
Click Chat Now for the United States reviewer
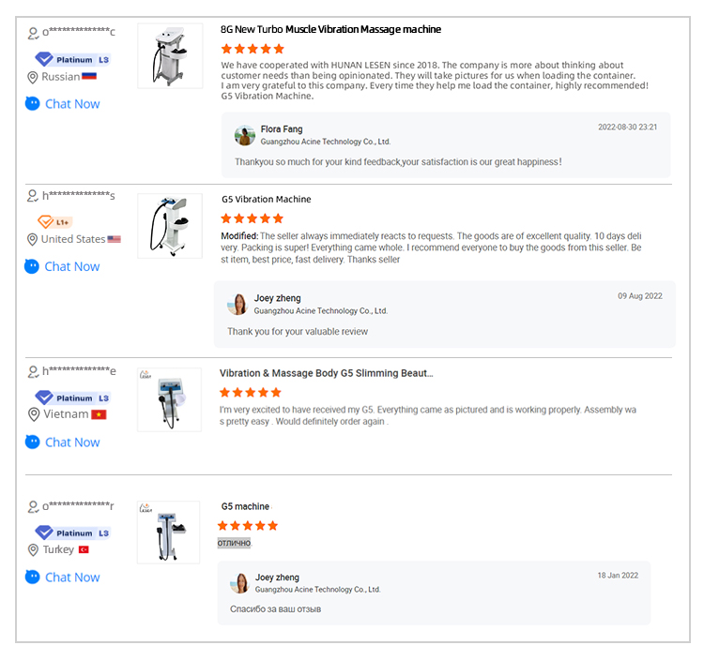[63, 266]
